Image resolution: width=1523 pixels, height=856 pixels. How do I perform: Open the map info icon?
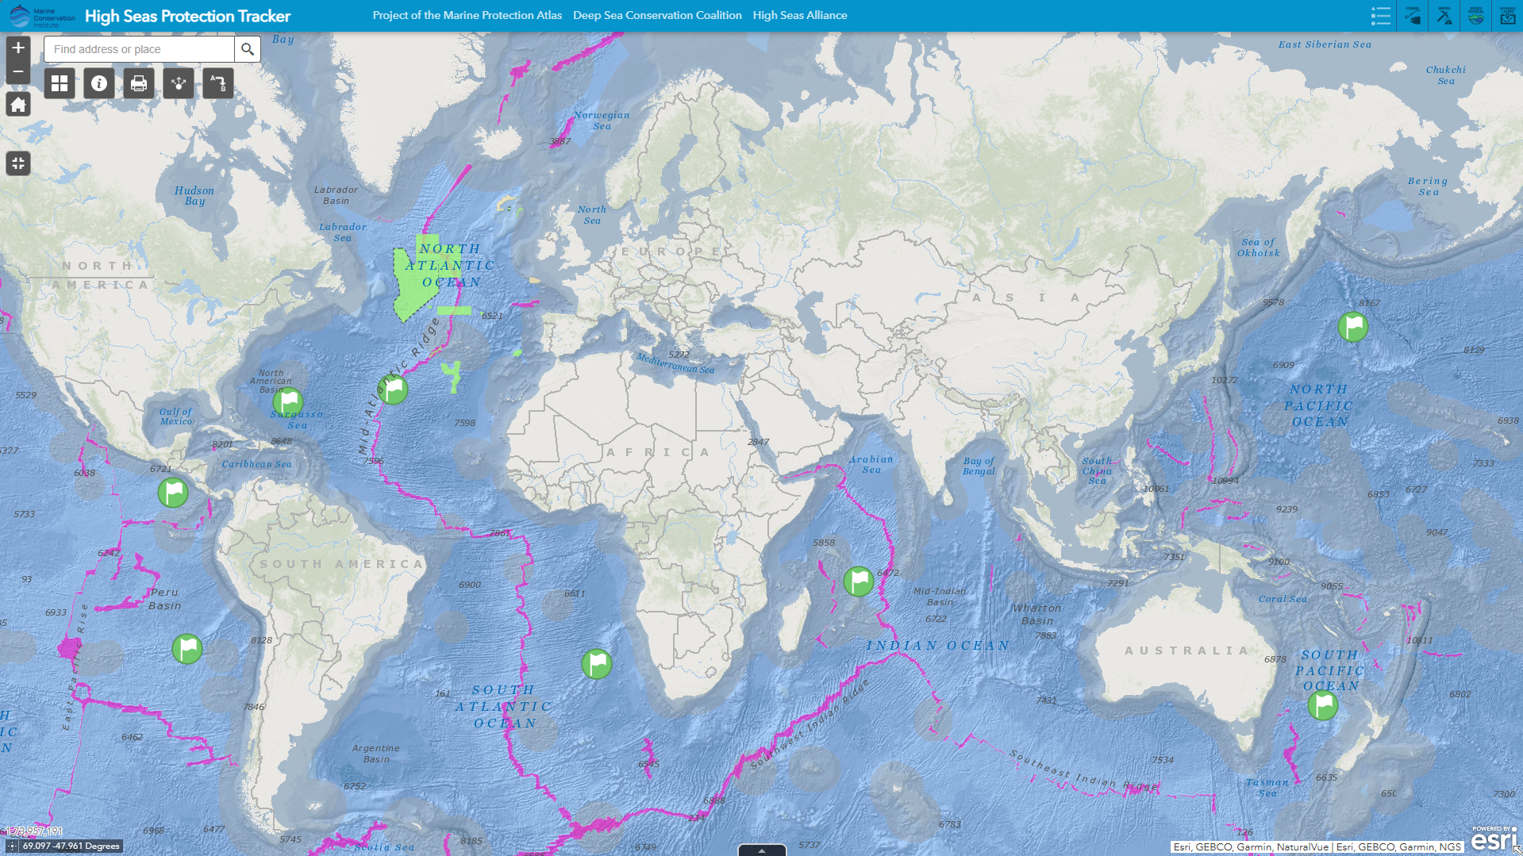pos(98,83)
